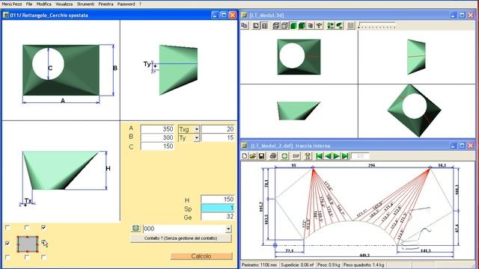Click the grey sheet icon in 3D toolbar

click(x=350, y=26)
